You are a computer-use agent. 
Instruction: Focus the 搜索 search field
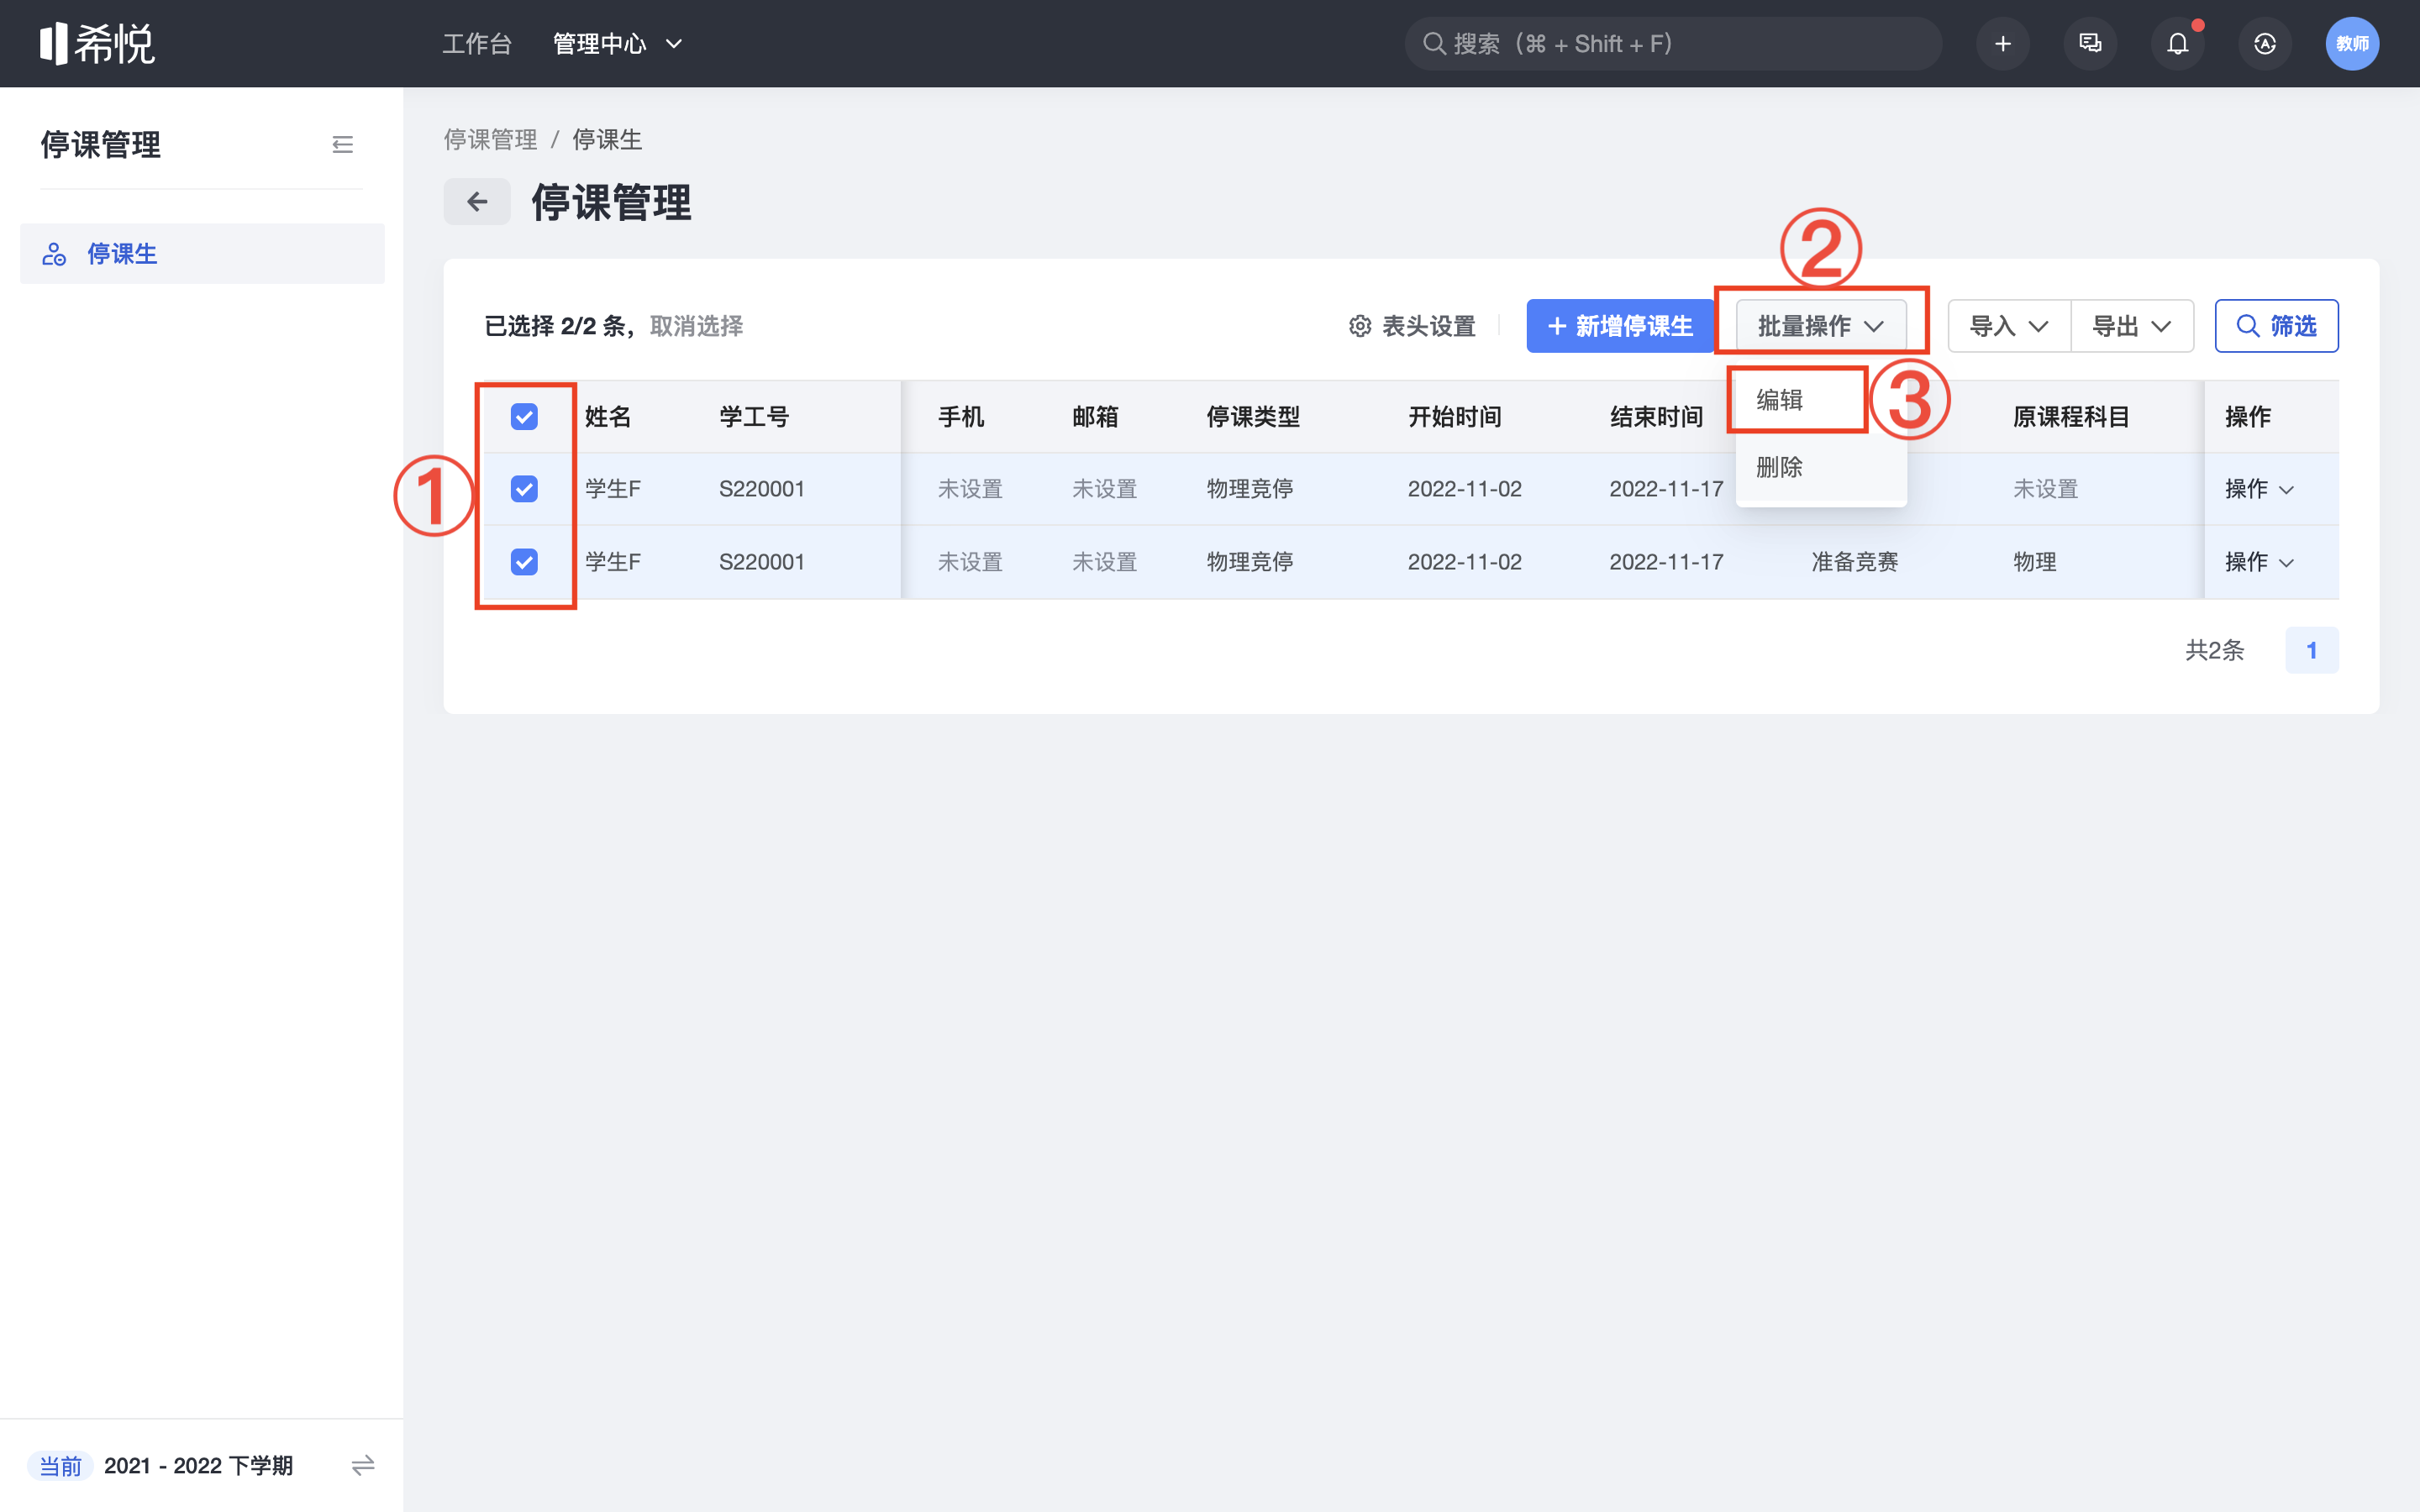tap(1673, 43)
